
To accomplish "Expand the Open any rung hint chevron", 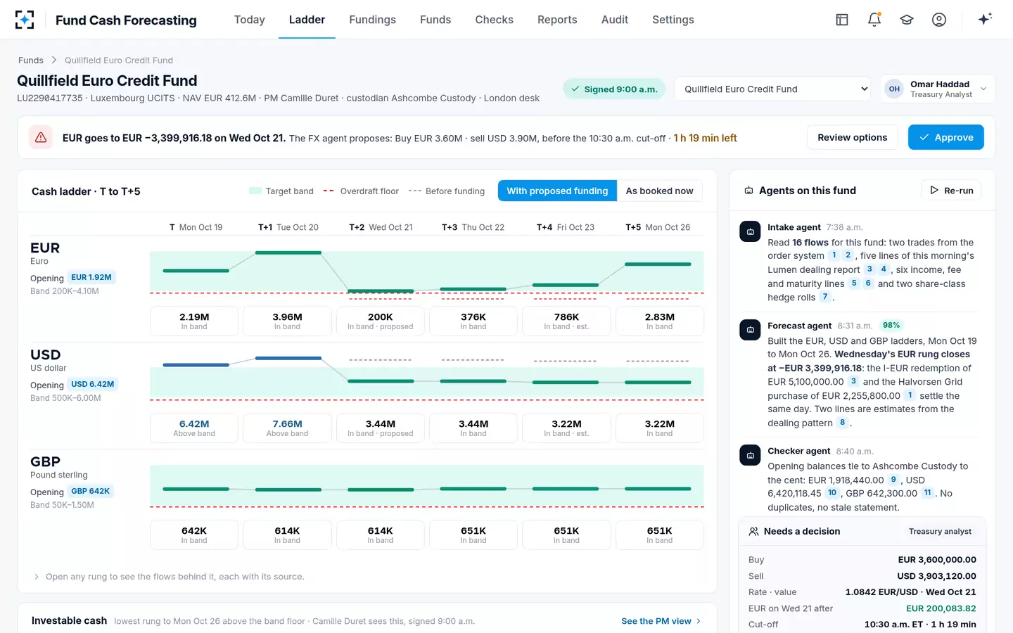I will [37, 577].
